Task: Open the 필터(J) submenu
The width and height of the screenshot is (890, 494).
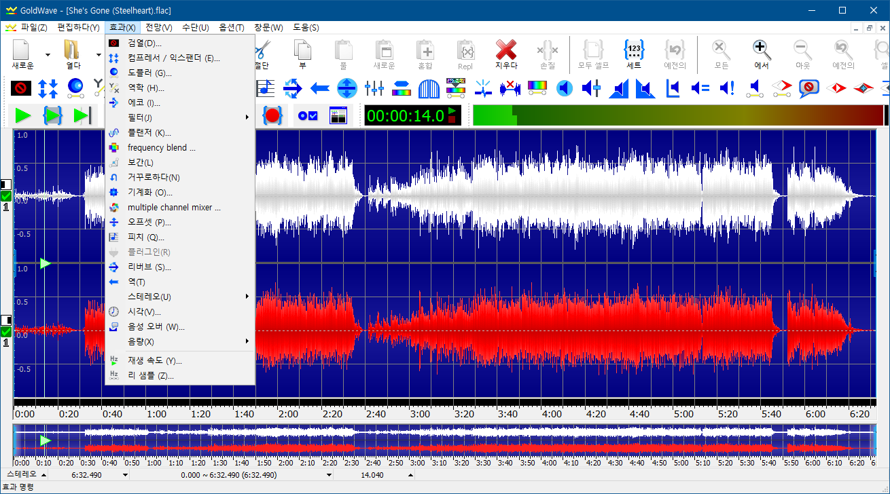Action: [x=180, y=117]
